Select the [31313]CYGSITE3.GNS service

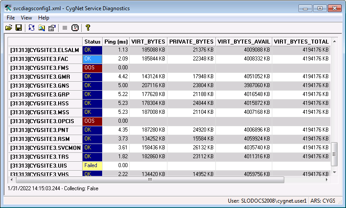(x=45, y=86)
